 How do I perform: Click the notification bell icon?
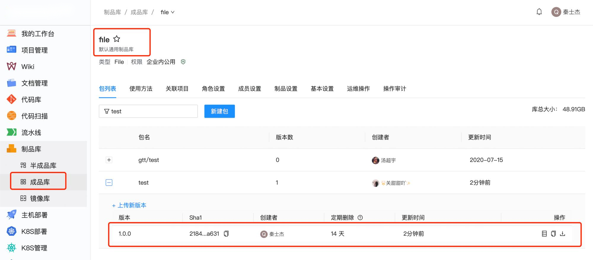point(539,12)
